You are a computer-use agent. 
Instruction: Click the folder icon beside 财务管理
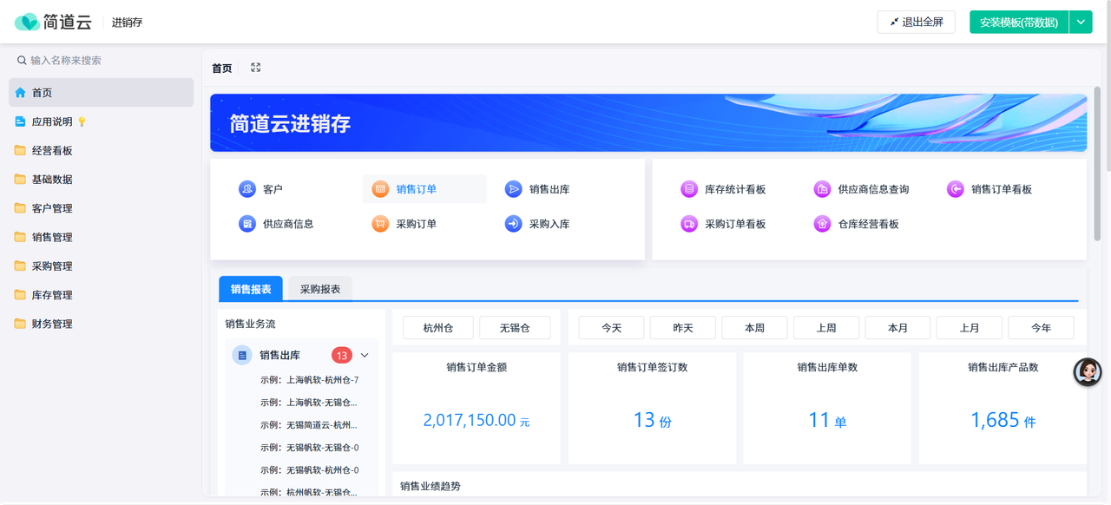click(x=20, y=324)
